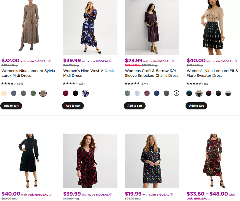Select light blue swatch for Croft & Barrow dress
Screen dimensions: 240x201
pyautogui.click(x=137, y=93)
